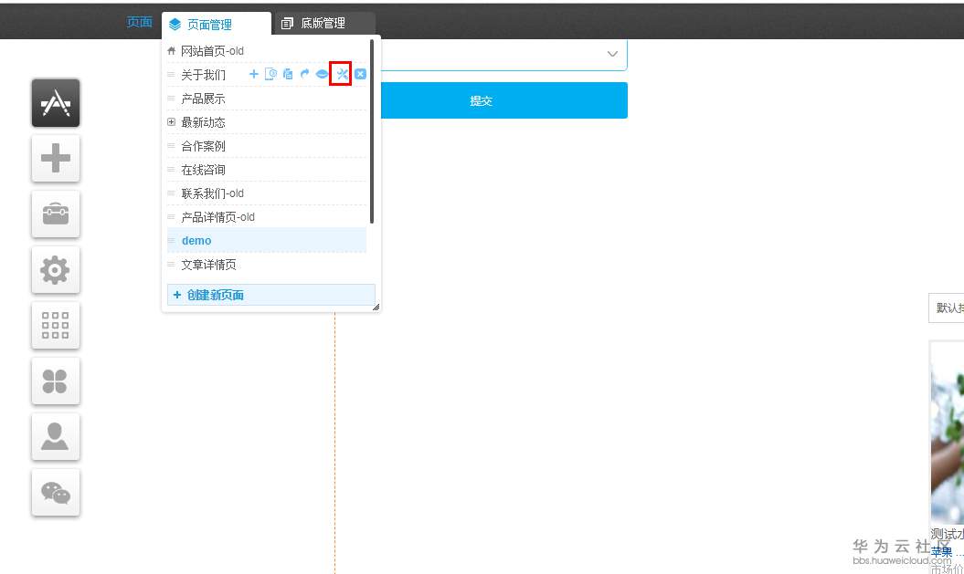
Task: Add subpage plus icon on 关于我们 row
Action: pyautogui.click(x=253, y=74)
